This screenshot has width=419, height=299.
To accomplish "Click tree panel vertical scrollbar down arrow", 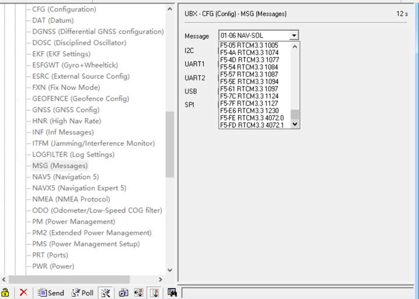I will [170, 270].
